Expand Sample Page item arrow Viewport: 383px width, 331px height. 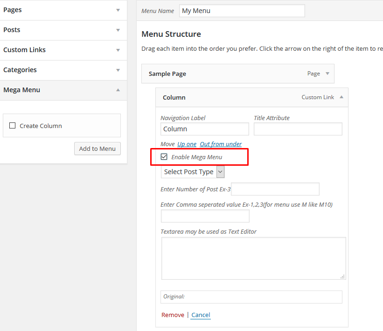click(x=327, y=74)
